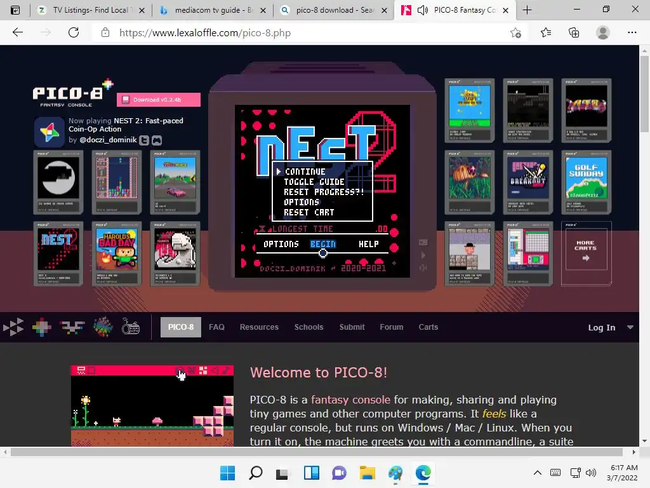Click the white grid icon in demo toolbar
This screenshot has height=488, width=650.
point(203,370)
